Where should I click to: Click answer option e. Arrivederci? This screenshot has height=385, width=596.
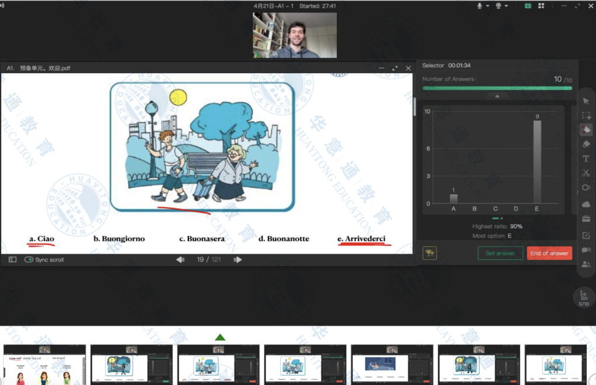coord(361,239)
